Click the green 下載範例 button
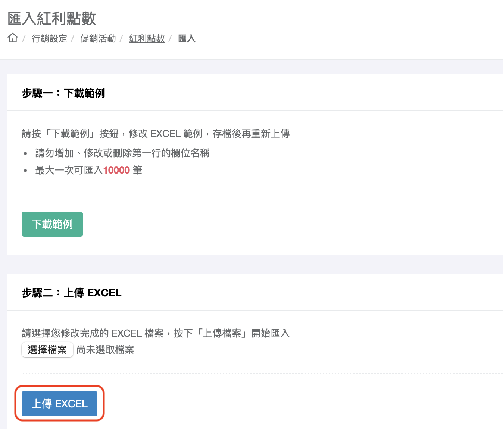This screenshot has width=503, height=429. pyautogui.click(x=52, y=224)
